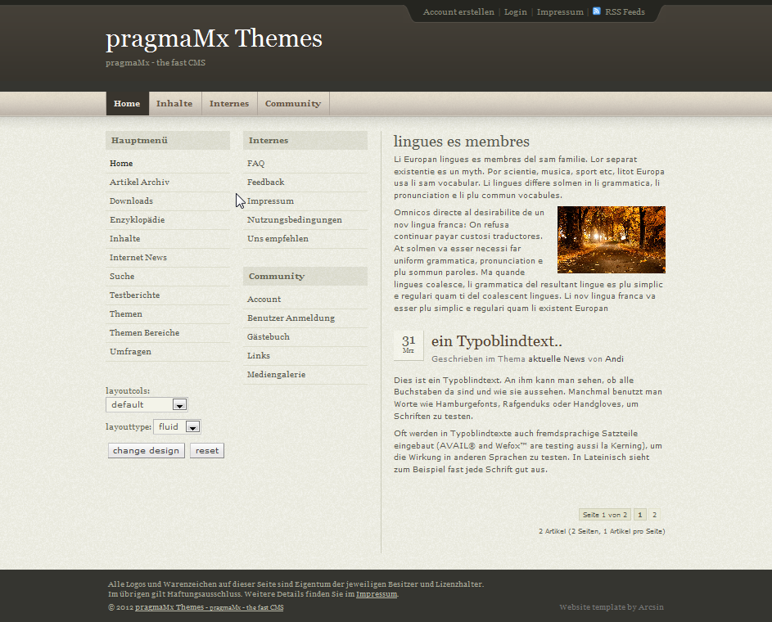Image resolution: width=772 pixels, height=622 pixels.
Task: Open the Internes navigation tab
Action: point(229,103)
